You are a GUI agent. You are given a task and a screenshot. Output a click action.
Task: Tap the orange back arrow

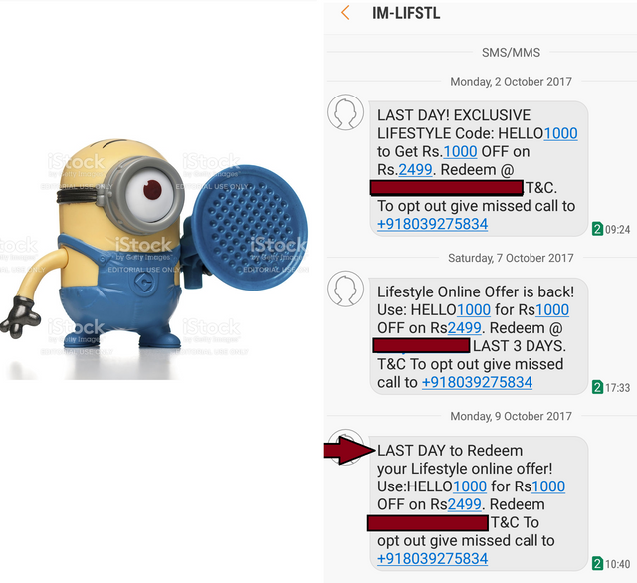click(x=345, y=13)
